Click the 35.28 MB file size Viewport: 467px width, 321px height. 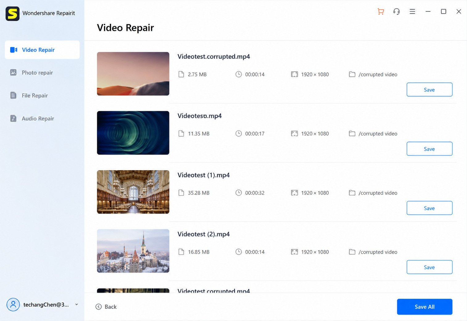(x=199, y=193)
